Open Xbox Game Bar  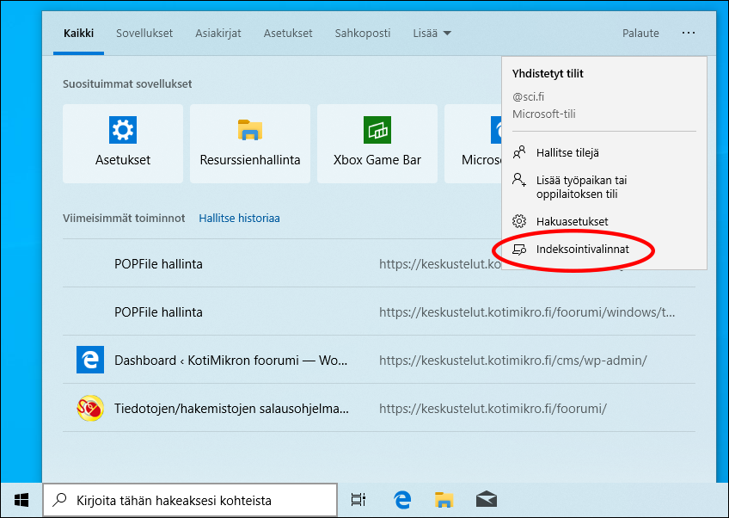click(377, 144)
